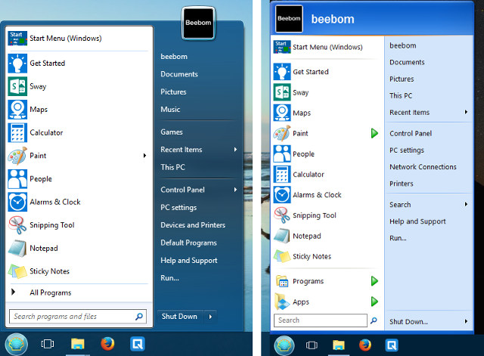This screenshot has width=484, height=356.
Task: Click search magnifier icon in left menu
Action: pyautogui.click(x=139, y=316)
